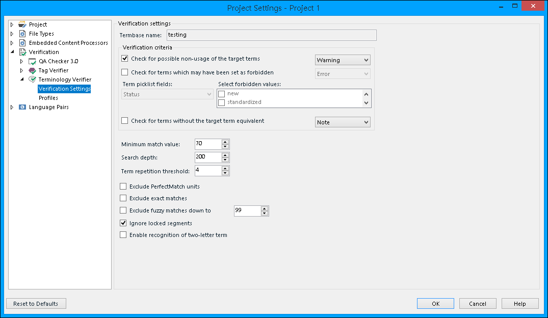Click the Tag Verifier icon

[32, 71]
